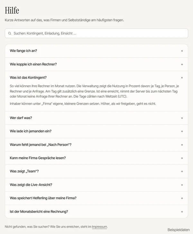
Task: Open "Ist der Monatsbericht eine Rechnung?" question
Action: coord(96,211)
